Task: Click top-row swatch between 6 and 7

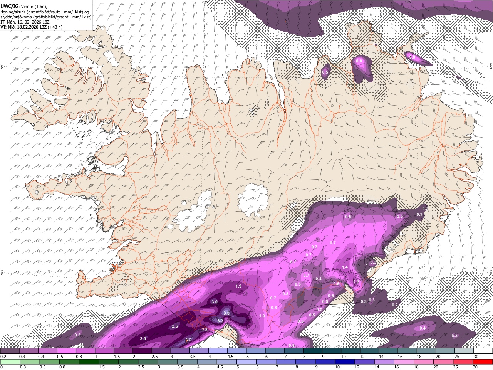Action: (275, 351)
